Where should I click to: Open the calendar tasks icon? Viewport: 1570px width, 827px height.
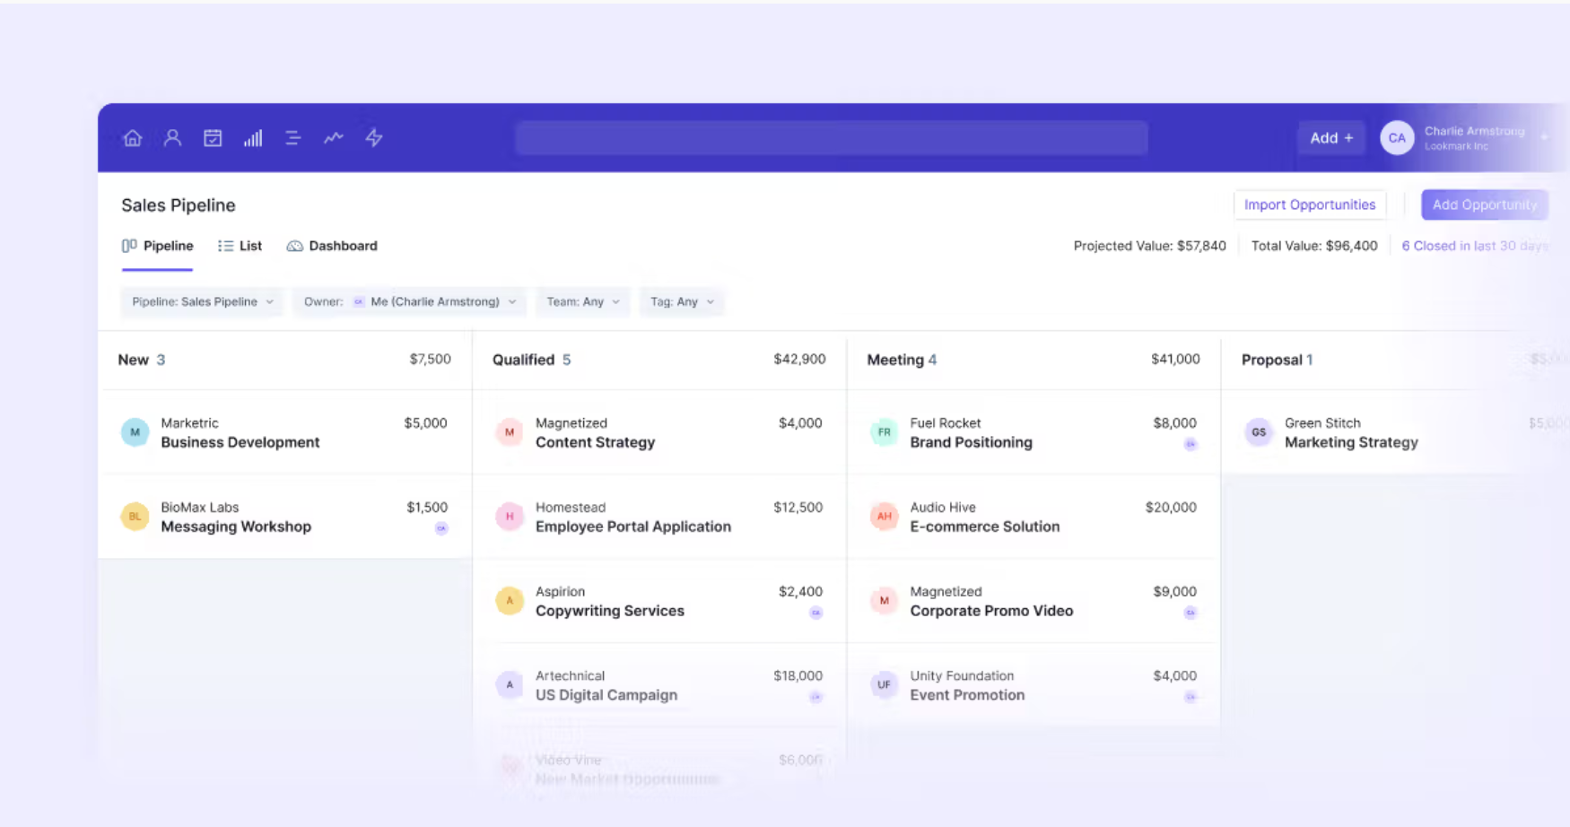[x=213, y=138]
